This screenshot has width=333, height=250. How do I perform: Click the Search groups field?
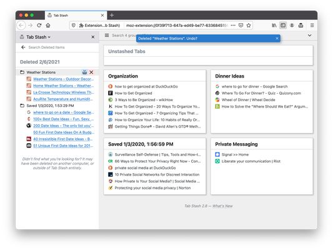tap(124, 35)
